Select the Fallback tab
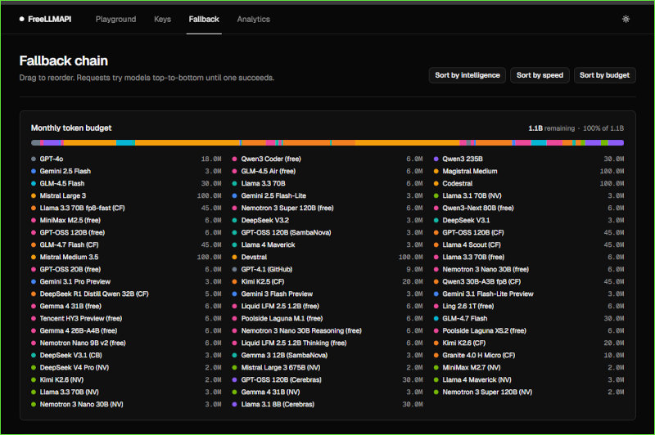Screen dimensions: 655x435 pyautogui.click(x=204, y=19)
